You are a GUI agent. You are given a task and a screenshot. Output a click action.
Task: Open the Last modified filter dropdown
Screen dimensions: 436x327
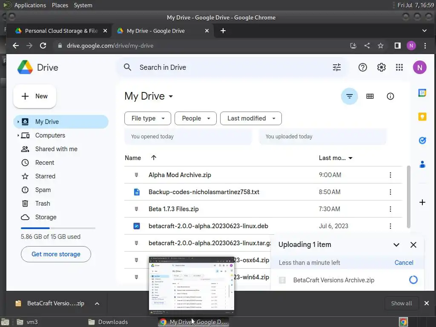(251, 118)
